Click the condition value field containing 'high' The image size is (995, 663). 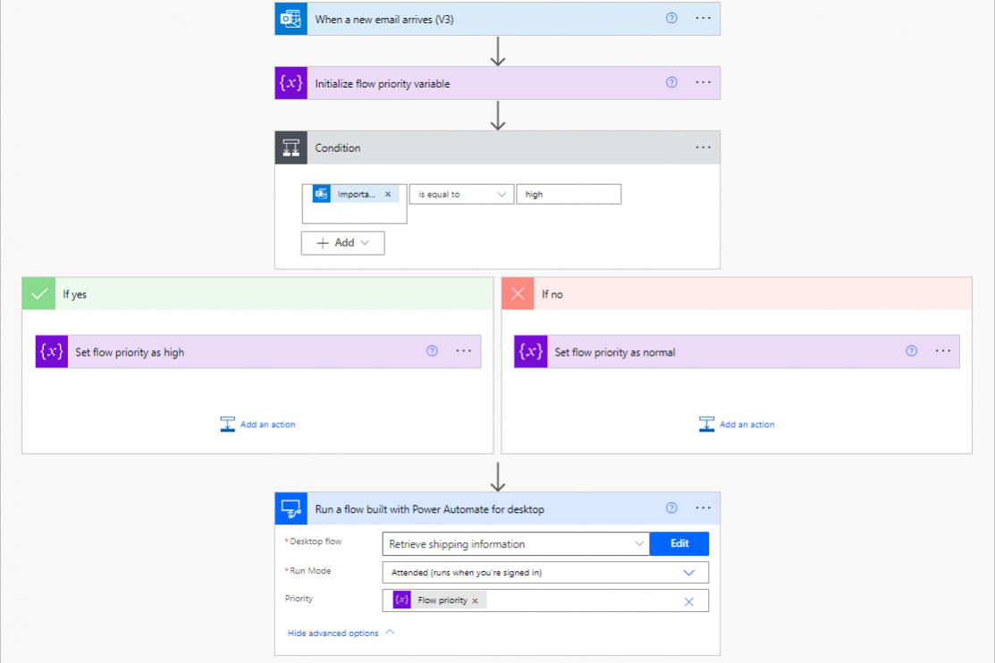tap(569, 194)
